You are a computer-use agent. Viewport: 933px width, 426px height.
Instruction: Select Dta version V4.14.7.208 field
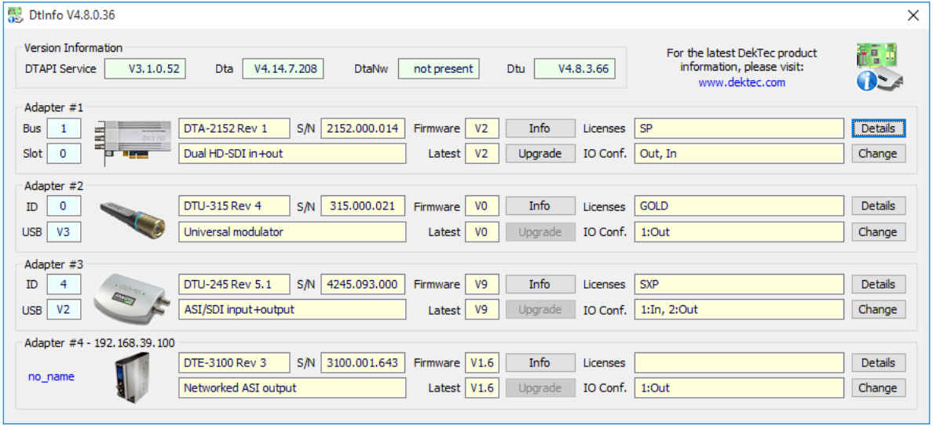283,68
